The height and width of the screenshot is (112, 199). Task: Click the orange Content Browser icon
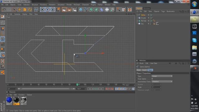130,10
